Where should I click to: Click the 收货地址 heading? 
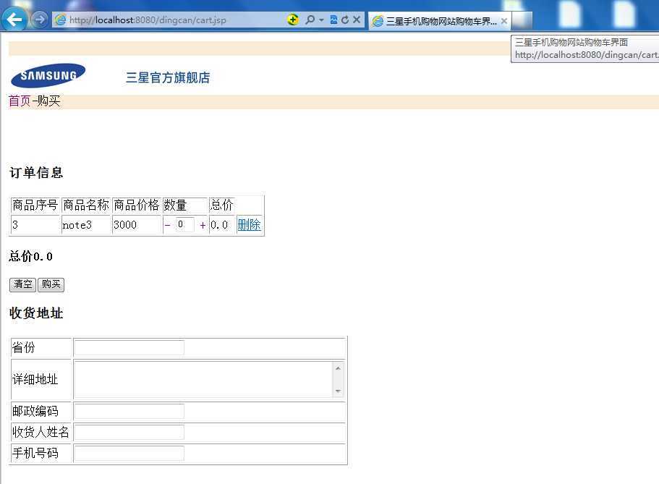(x=36, y=313)
